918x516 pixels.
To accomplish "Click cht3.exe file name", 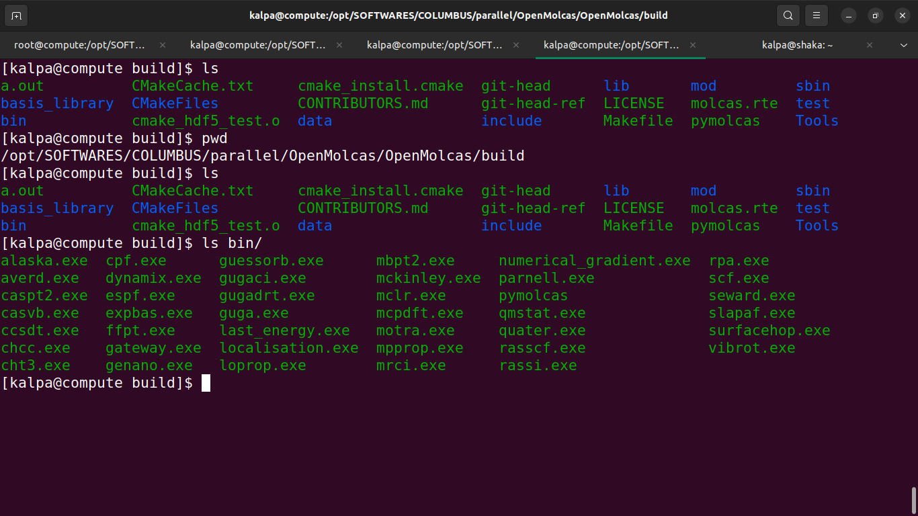I will tap(36, 365).
